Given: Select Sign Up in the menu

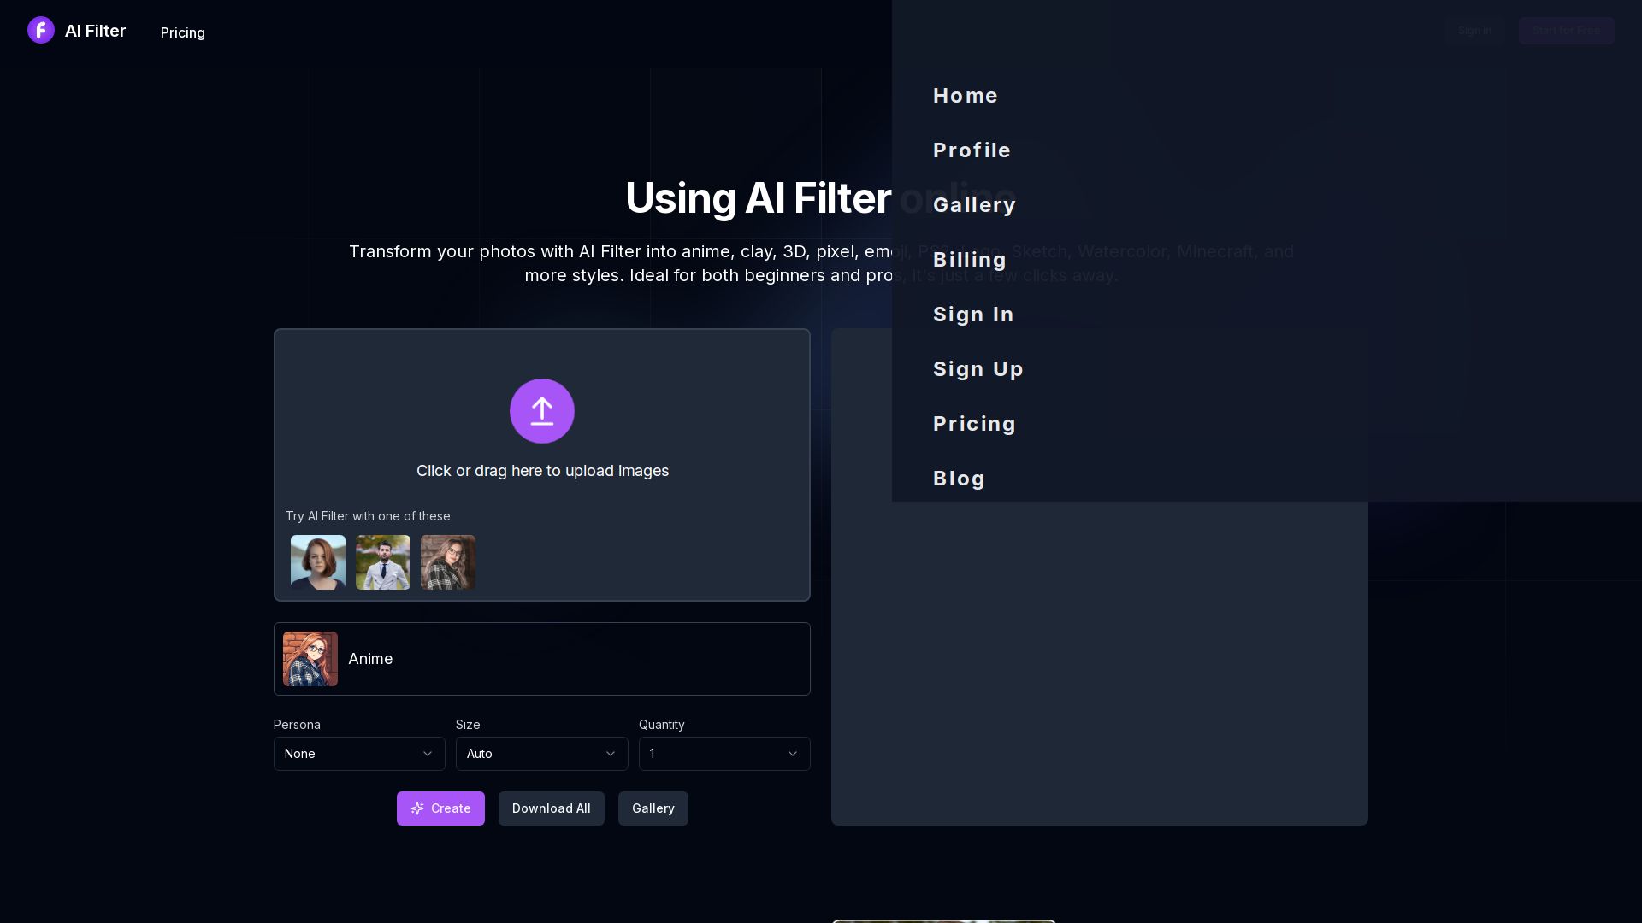Looking at the screenshot, I should point(978,368).
